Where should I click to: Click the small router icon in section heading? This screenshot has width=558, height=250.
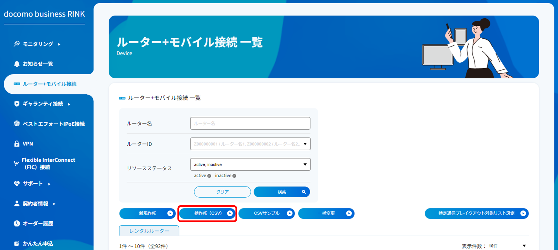122,98
